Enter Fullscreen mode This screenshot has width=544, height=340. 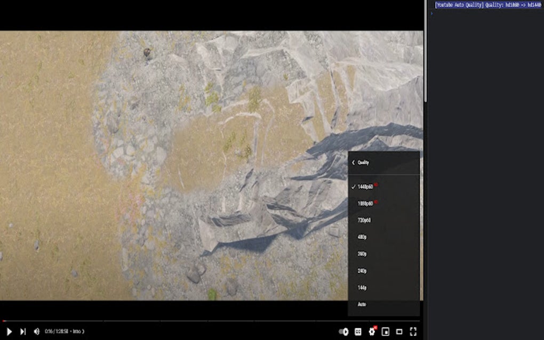click(414, 330)
